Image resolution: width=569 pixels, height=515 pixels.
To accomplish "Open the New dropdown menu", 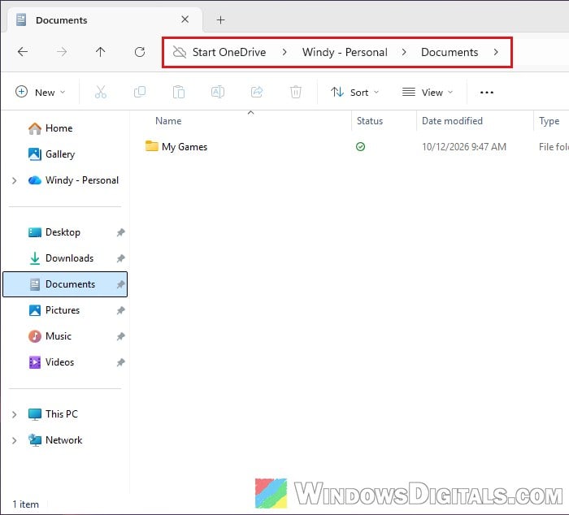I will click(x=41, y=92).
